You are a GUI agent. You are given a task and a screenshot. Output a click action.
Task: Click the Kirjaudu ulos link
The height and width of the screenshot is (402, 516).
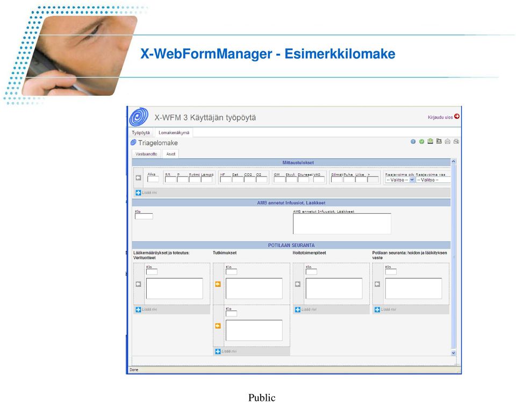point(440,117)
